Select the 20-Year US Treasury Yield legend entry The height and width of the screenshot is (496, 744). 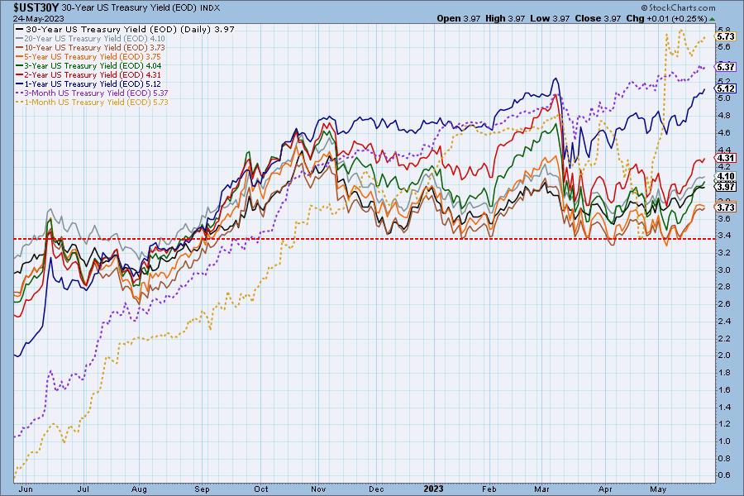coord(91,39)
